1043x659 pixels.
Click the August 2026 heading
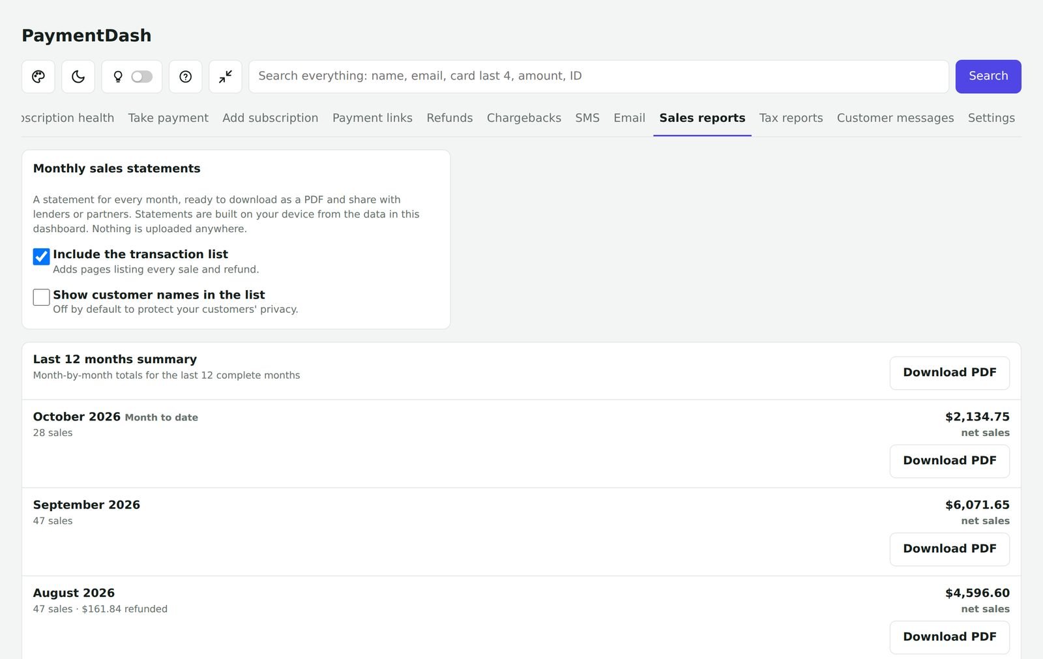coord(74,593)
